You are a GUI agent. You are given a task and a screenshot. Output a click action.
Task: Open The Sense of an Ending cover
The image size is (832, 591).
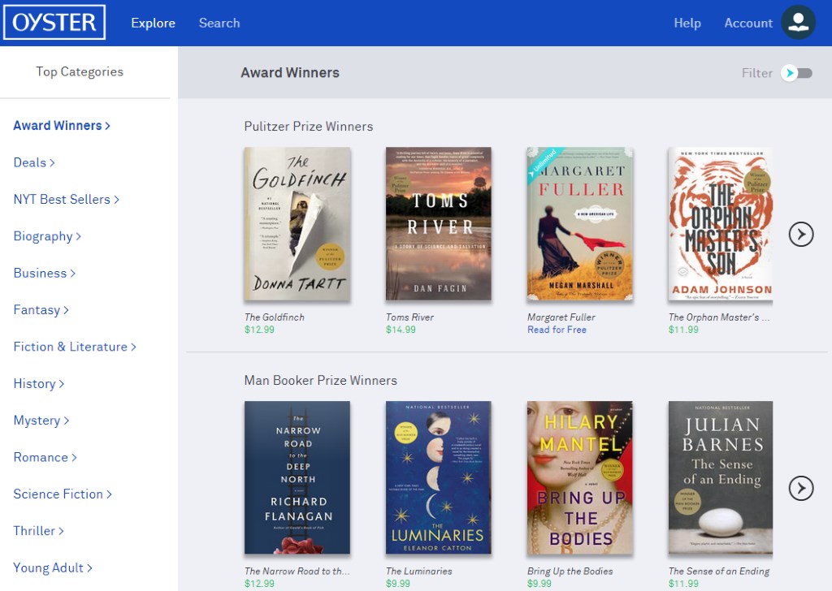(x=720, y=477)
